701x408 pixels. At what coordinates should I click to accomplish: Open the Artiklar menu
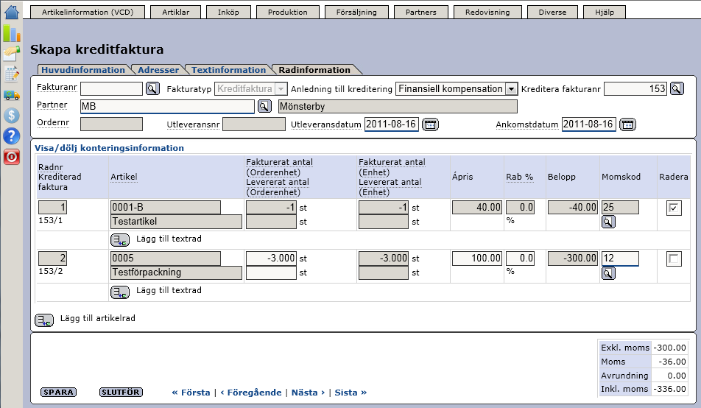[x=176, y=12]
